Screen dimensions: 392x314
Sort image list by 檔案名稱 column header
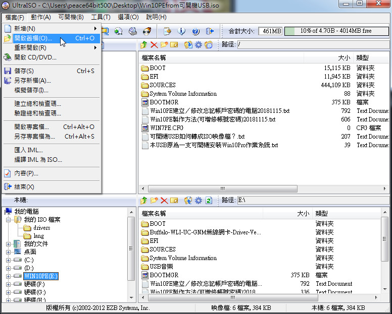click(221, 58)
